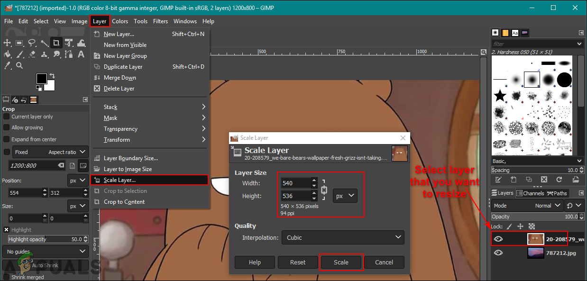Hide the 787212.jpg layer
Screen dimensions: 587x281
coord(498,253)
